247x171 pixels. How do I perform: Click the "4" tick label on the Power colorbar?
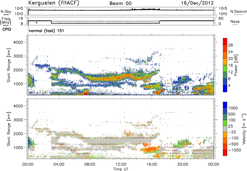pos(229,86)
